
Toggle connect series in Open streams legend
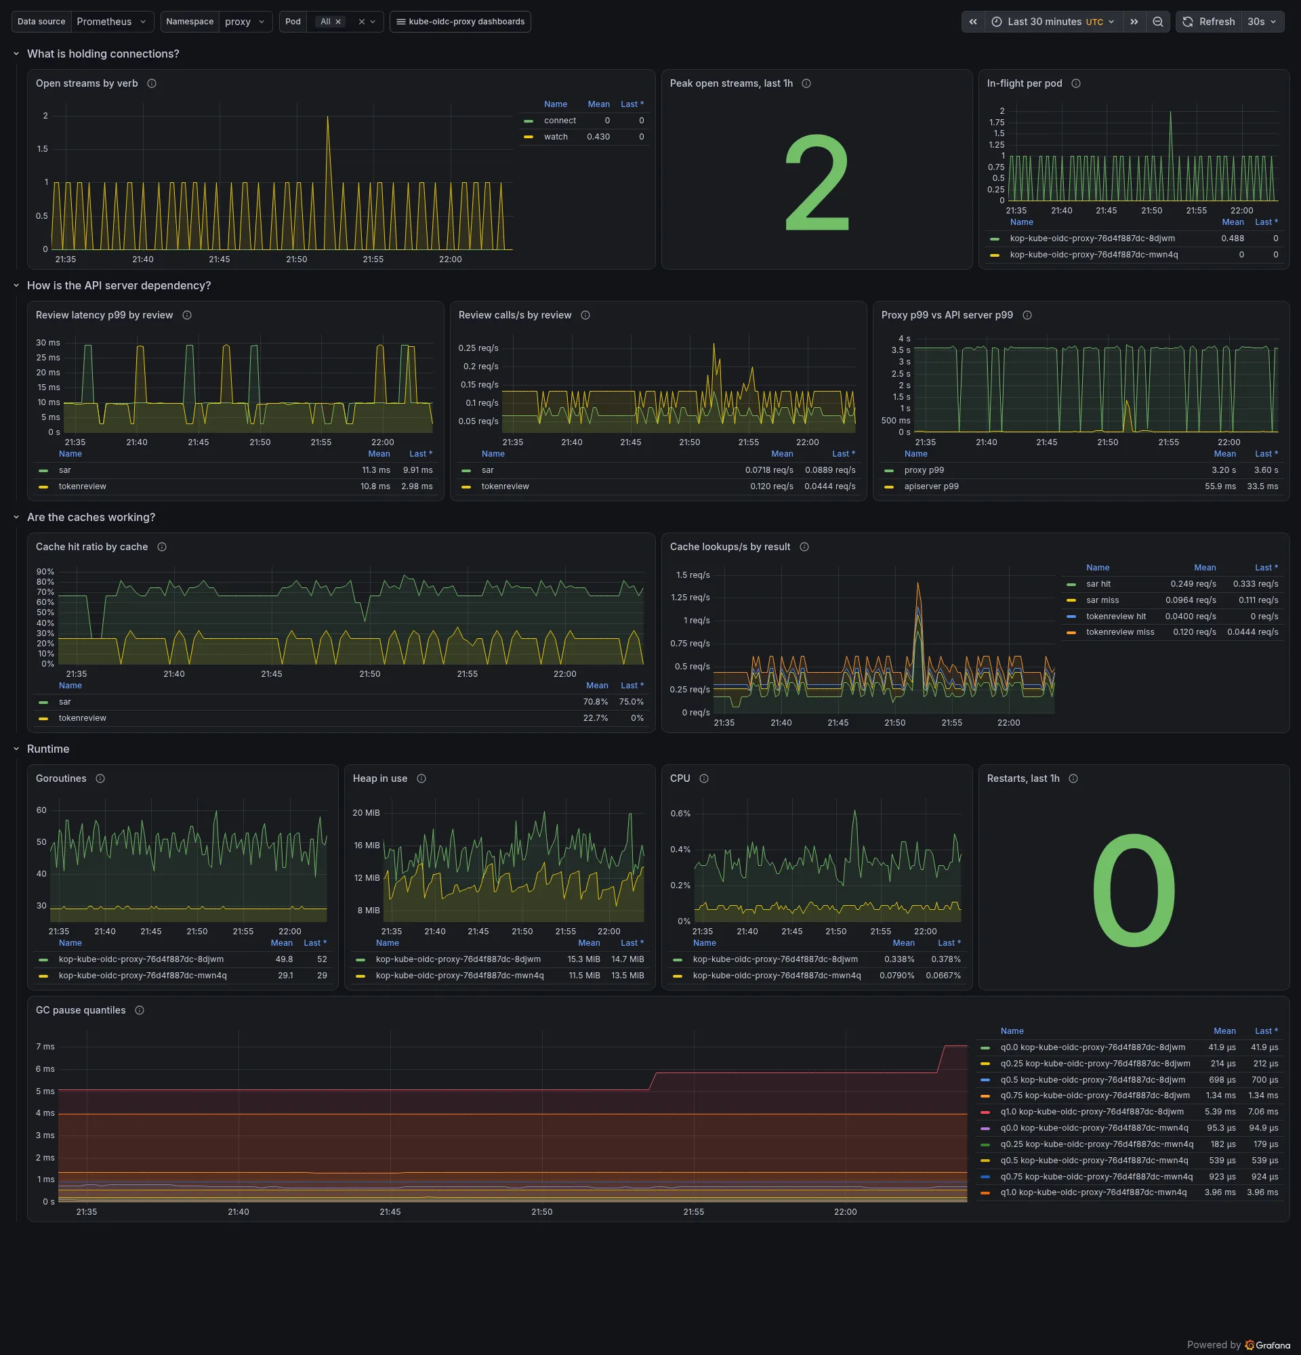(x=559, y=121)
